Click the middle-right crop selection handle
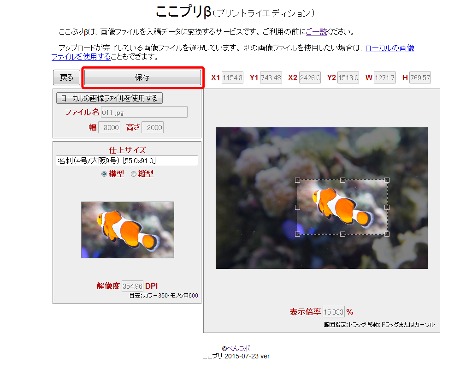This screenshot has height=369, width=472. pos(387,207)
